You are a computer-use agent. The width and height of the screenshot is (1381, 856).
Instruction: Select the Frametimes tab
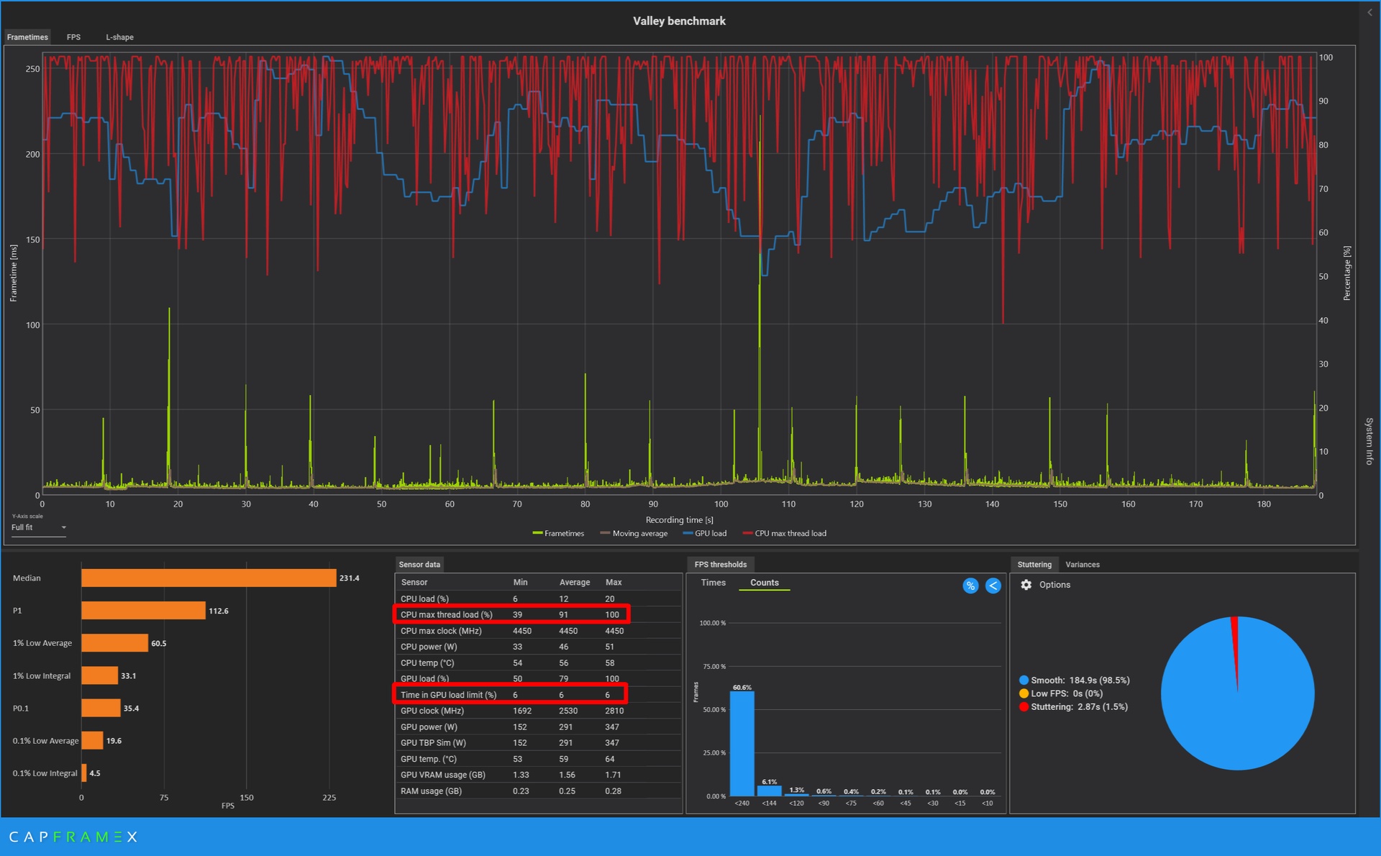coord(27,37)
